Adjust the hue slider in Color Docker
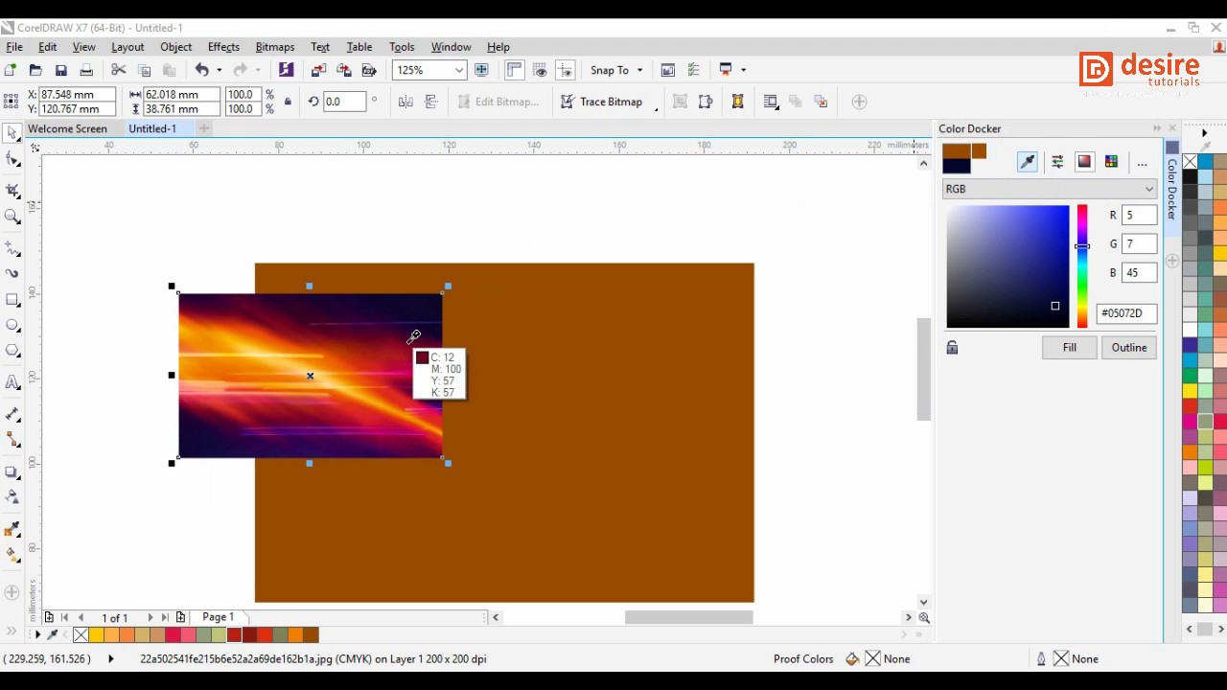The height and width of the screenshot is (690, 1227). coord(1082,265)
